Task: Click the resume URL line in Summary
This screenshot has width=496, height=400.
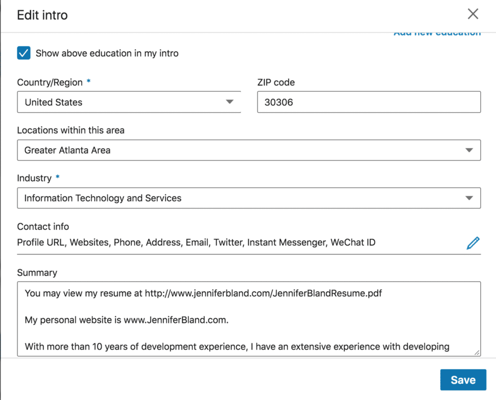Action: 203,294
